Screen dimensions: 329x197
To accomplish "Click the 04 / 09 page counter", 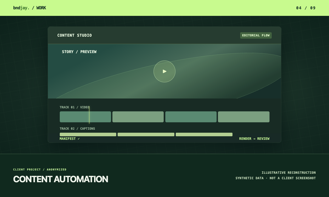I will 306,8.
